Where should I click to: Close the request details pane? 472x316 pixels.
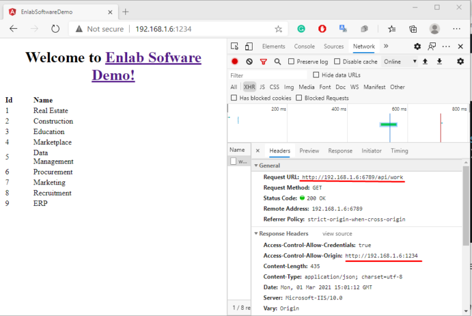258,151
